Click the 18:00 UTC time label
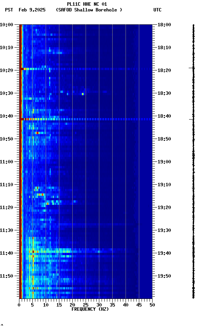210x329 pixels. pyautogui.click(x=164, y=25)
